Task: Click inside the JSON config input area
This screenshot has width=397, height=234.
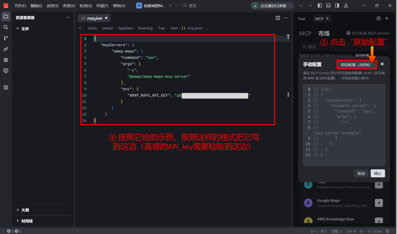Action: coord(344,125)
